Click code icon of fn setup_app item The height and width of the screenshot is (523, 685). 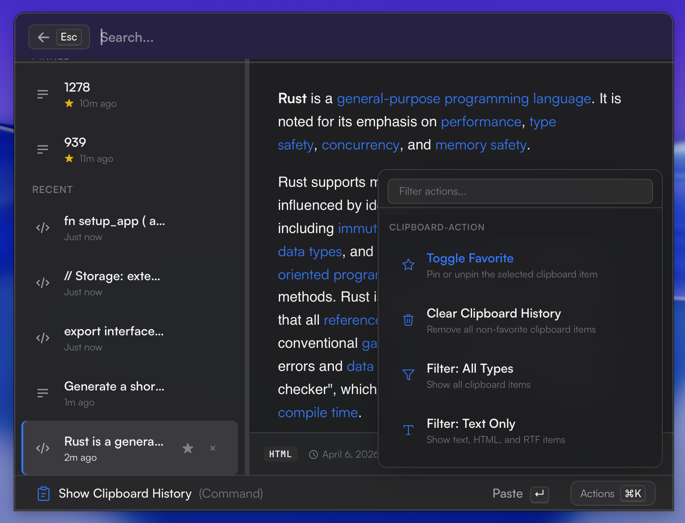[x=43, y=228]
